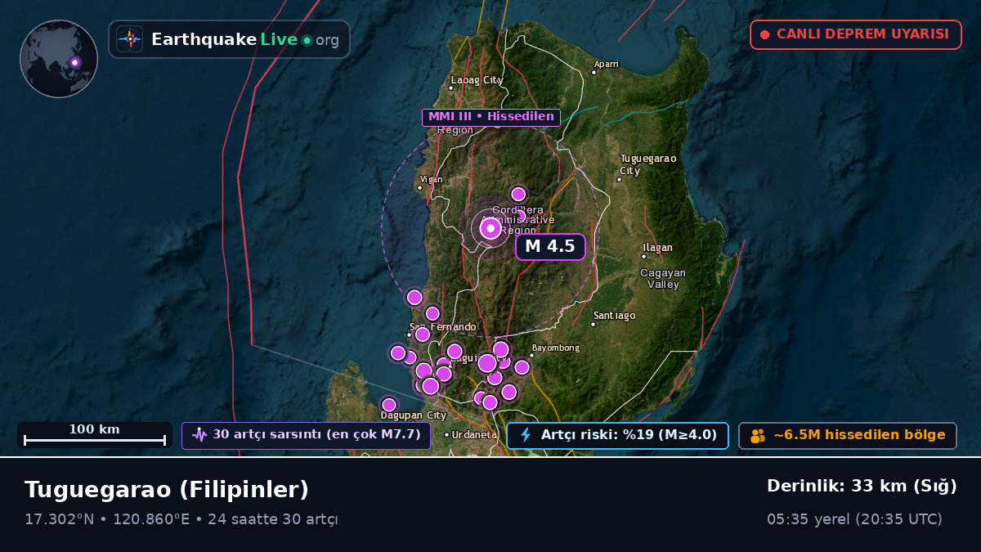Click the ~6.5M hissedilen bölge badge

pos(848,435)
